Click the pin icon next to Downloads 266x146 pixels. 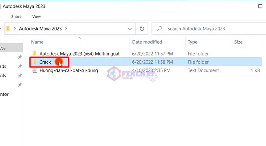click(x=20, y=66)
